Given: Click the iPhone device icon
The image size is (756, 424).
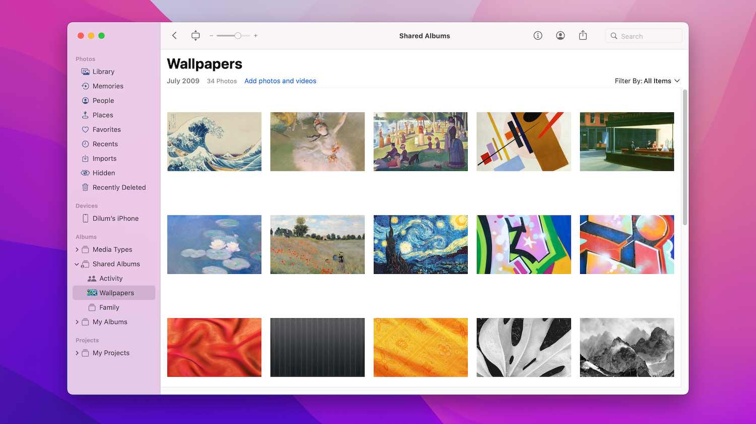Looking at the screenshot, I should tap(85, 219).
